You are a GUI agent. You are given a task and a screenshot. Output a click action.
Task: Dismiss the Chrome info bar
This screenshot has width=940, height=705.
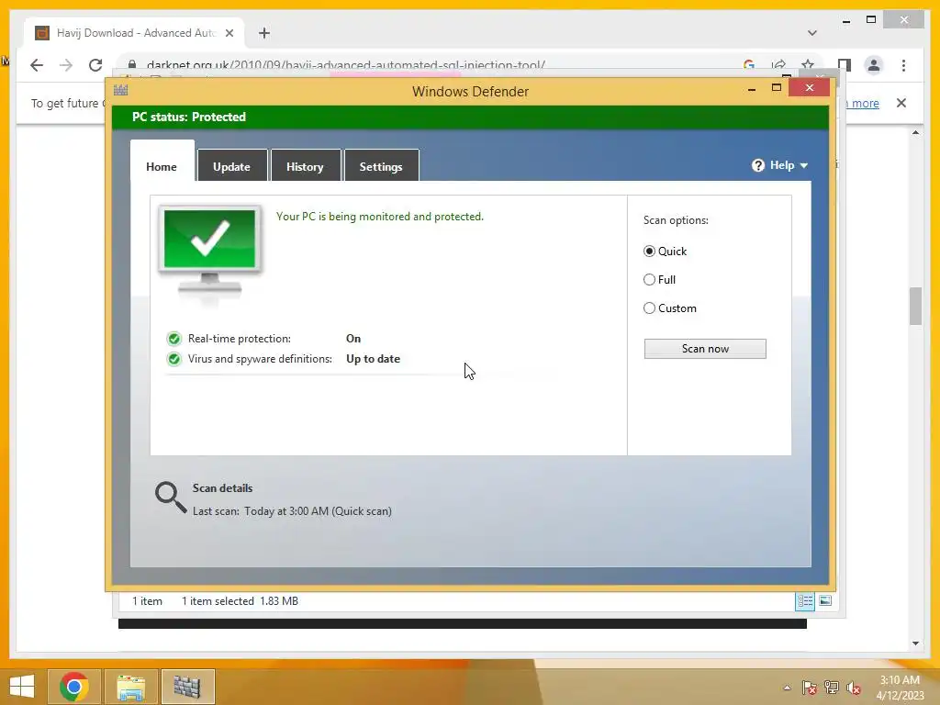[901, 103]
